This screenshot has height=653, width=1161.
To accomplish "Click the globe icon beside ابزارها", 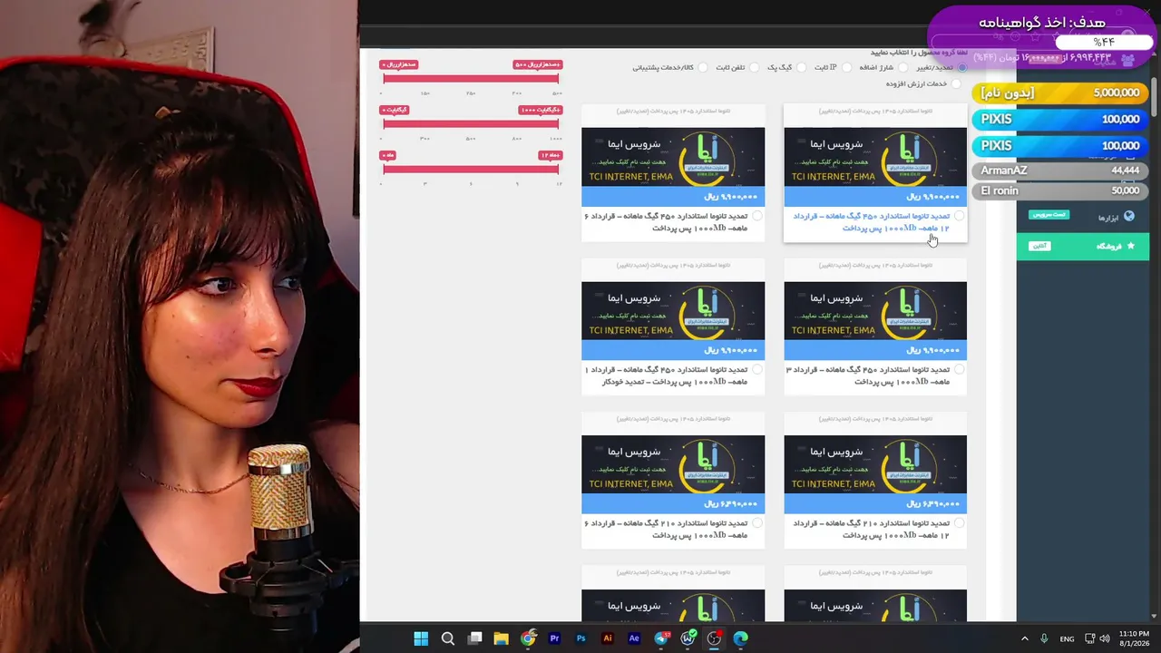I will click(x=1129, y=217).
